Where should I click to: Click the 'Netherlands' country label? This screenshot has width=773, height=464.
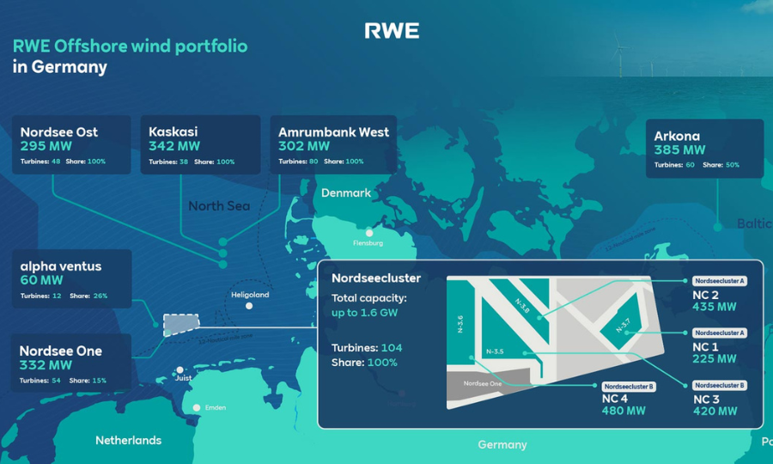[x=128, y=440]
